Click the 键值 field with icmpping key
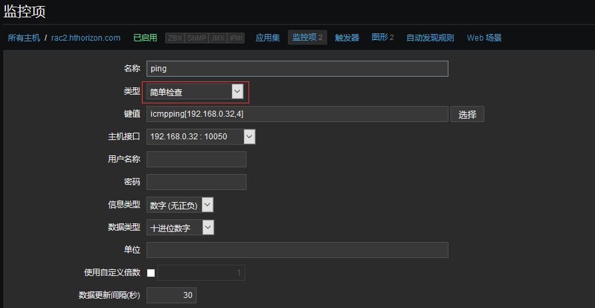 297,114
